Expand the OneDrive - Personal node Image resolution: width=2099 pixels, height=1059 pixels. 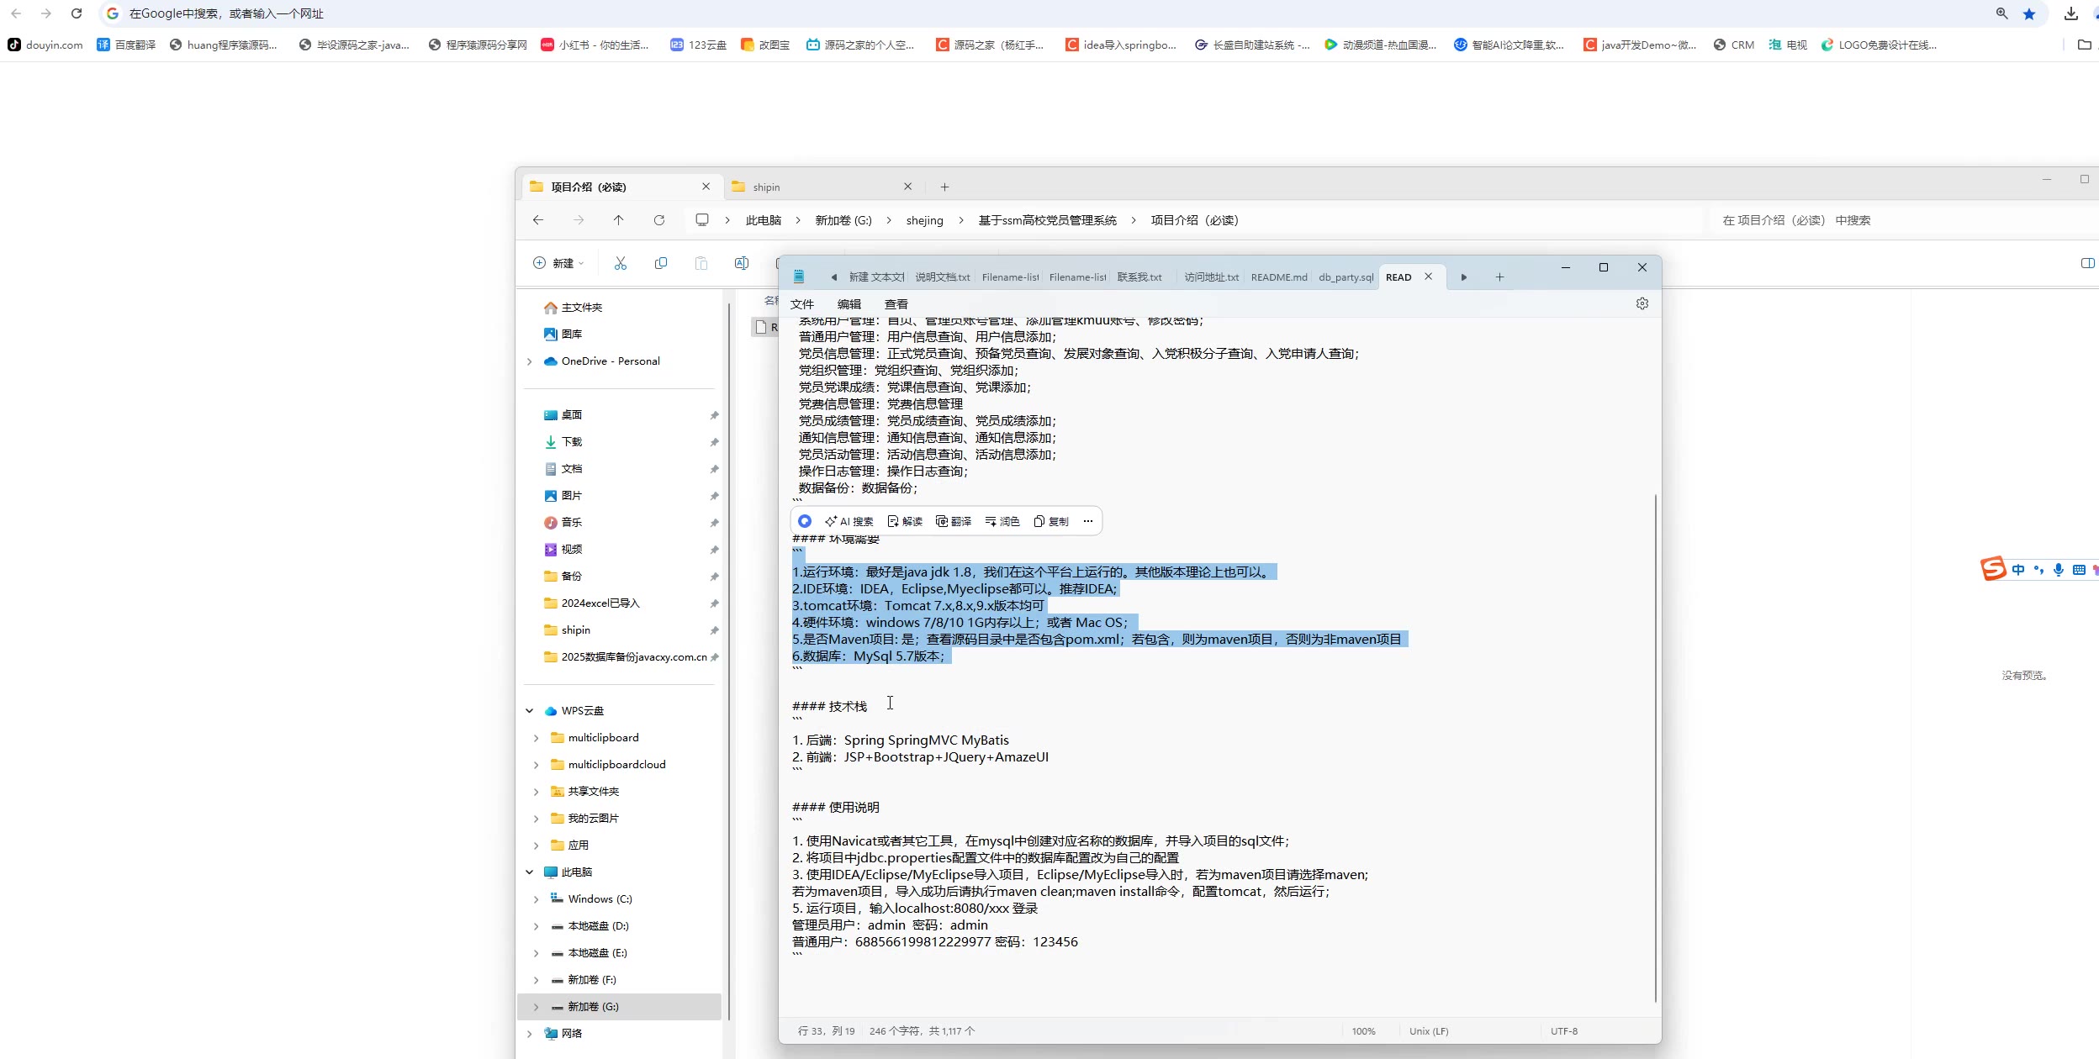530,361
